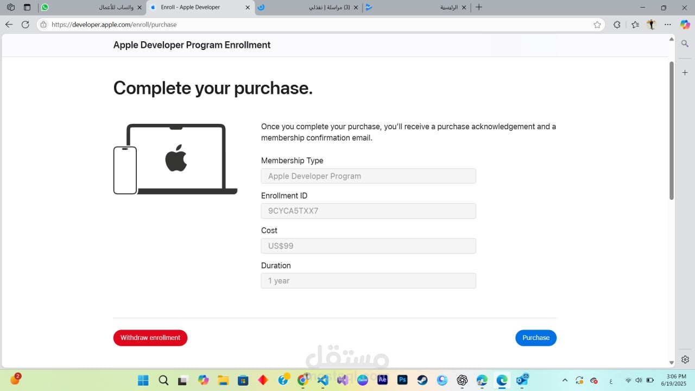695x391 pixels.
Task: Open Steam from the taskbar
Action: tap(422, 380)
